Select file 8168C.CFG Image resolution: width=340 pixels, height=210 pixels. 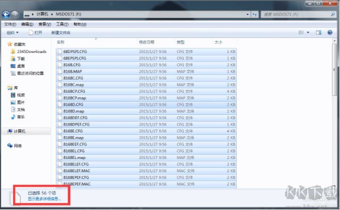pyautogui.click(x=146, y=78)
